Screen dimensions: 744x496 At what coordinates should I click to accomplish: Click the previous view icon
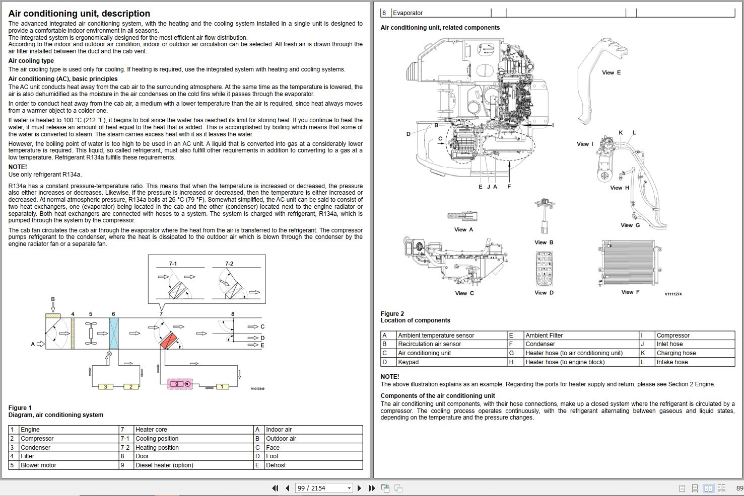(x=385, y=488)
